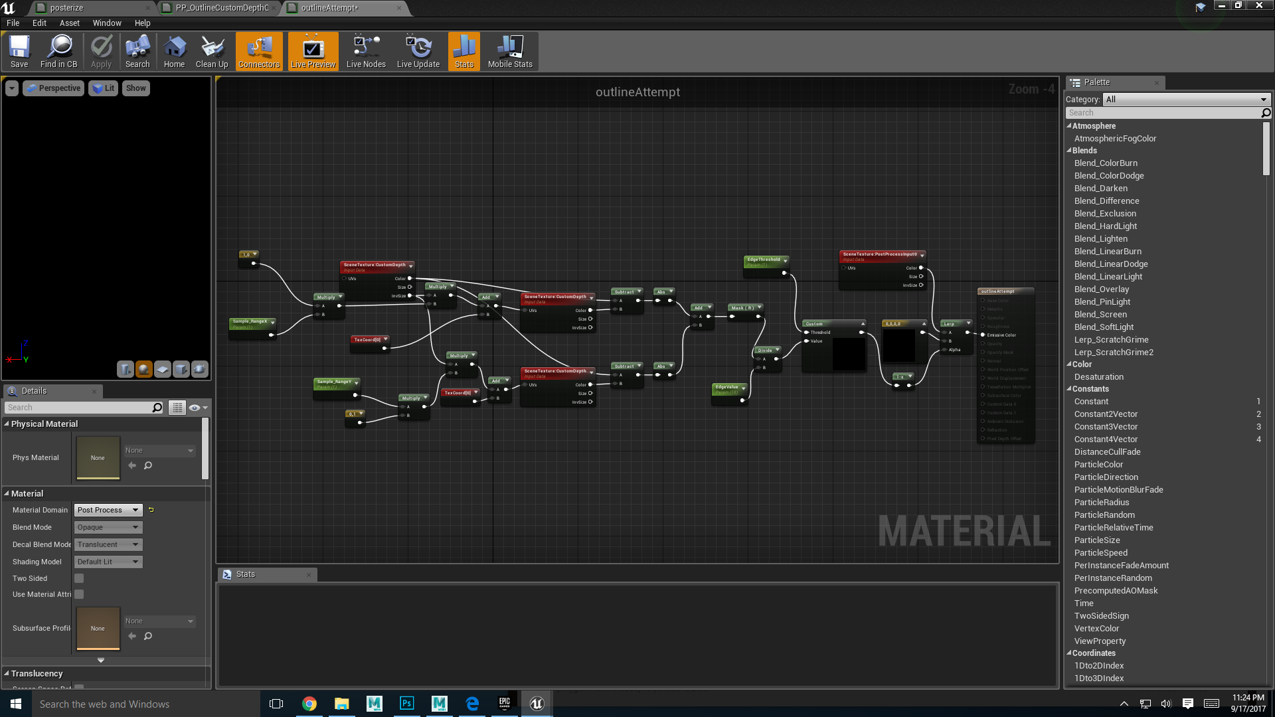Click the Live Nodes icon

366,51
